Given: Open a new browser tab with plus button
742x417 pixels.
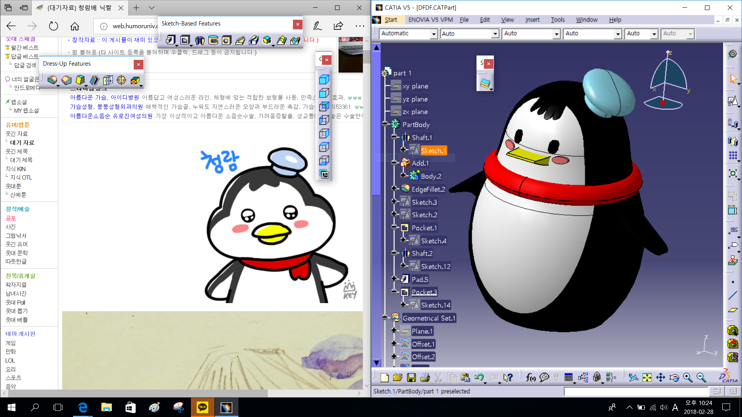Looking at the screenshot, I should click(136, 8).
